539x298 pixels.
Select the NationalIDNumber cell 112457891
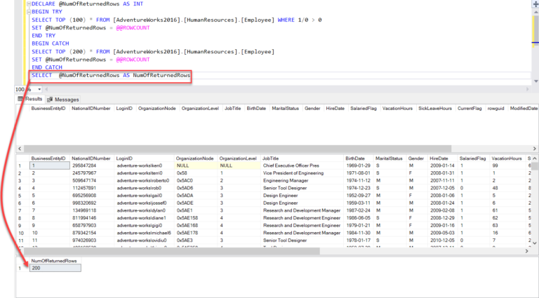tap(92, 188)
